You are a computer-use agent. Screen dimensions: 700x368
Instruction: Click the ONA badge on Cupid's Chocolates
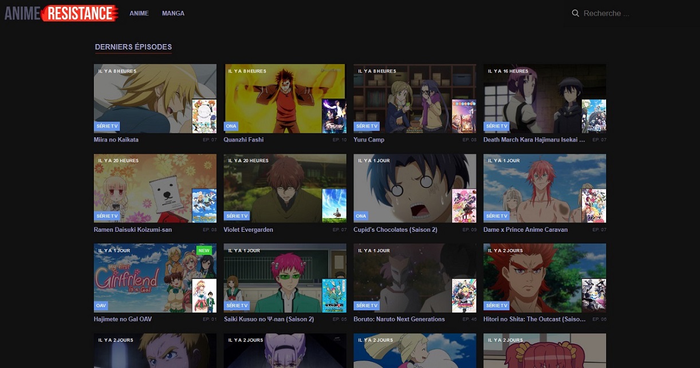[361, 216]
